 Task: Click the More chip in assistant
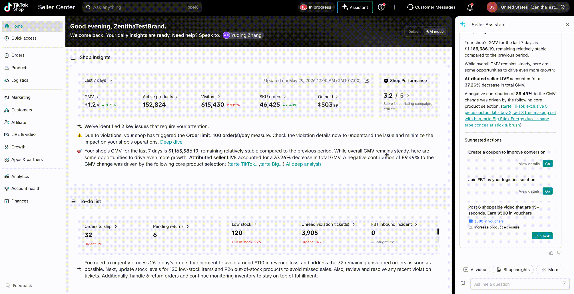(550, 269)
